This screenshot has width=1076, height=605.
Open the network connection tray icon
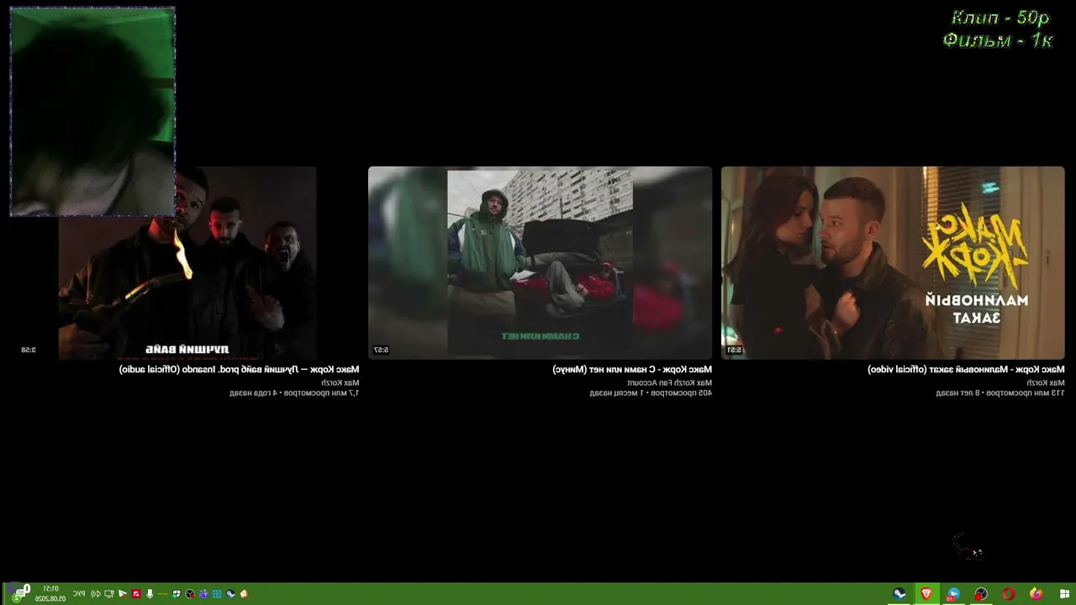pos(109,594)
